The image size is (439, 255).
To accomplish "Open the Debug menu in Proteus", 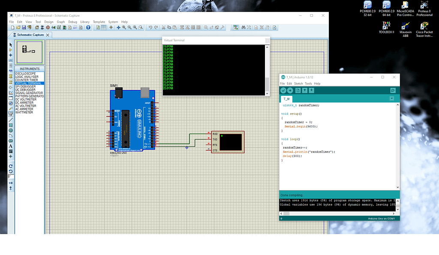I will [x=73, y=21].
